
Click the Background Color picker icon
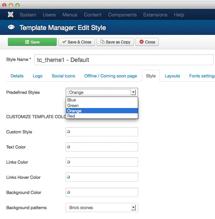(69, 192)
